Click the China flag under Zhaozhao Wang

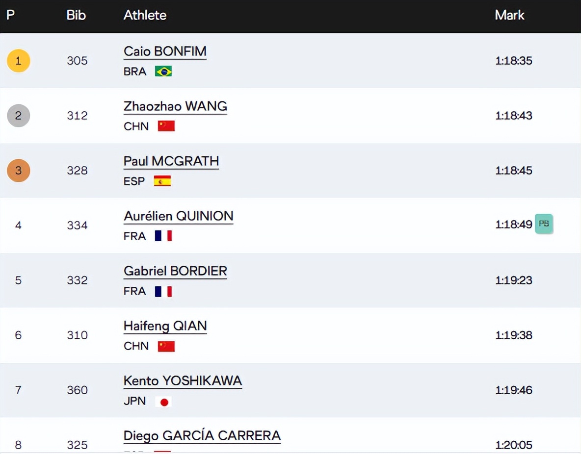click(x=166, y=126)
